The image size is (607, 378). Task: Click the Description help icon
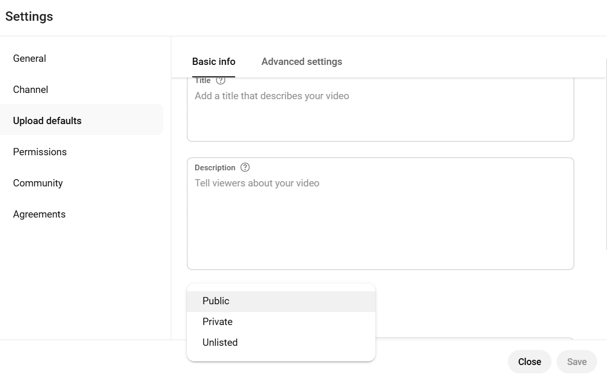[x=245, y=167]
